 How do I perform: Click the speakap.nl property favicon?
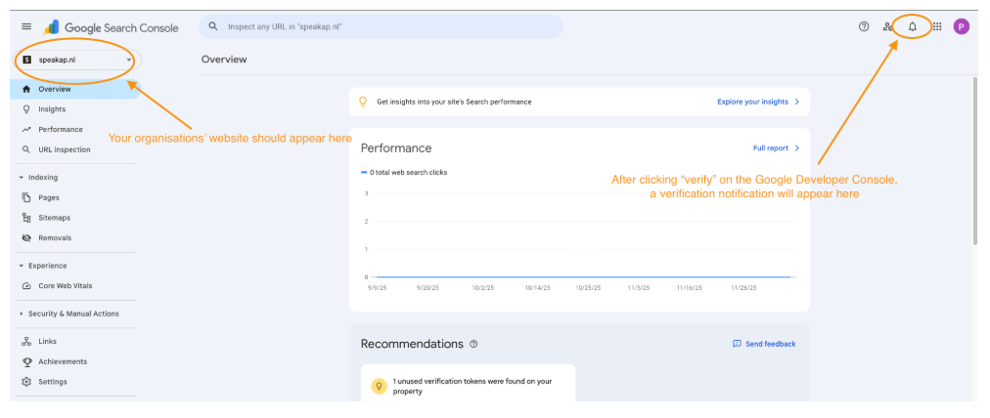pyautogui.click(x=26, y=60)
